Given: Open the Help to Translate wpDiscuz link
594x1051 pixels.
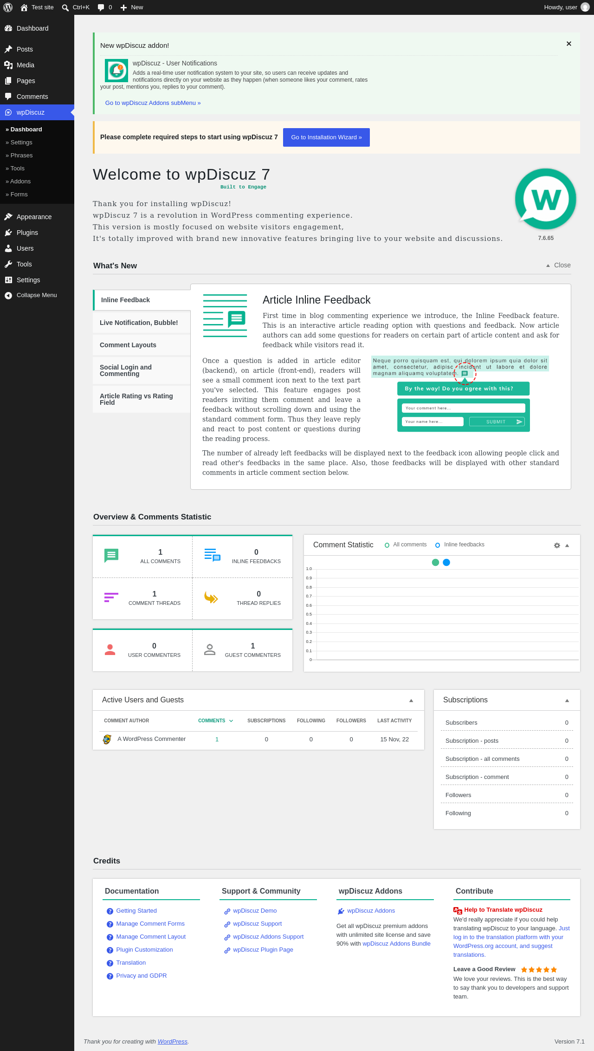Looking at the screenshot, I should click(503, 910).
